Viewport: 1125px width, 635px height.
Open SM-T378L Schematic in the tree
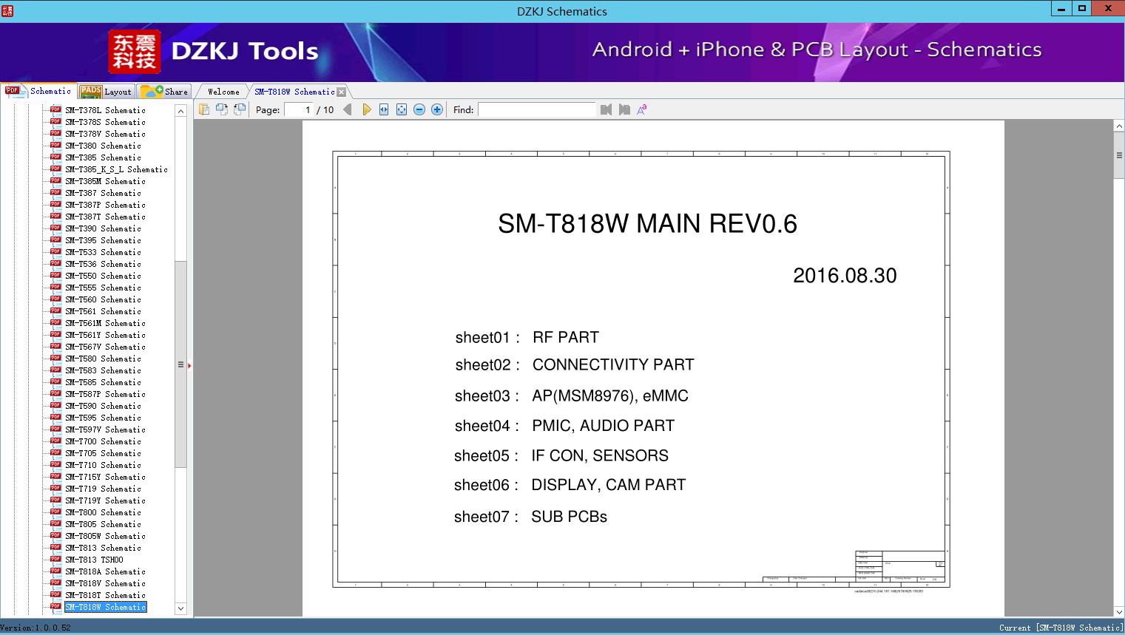105,110
